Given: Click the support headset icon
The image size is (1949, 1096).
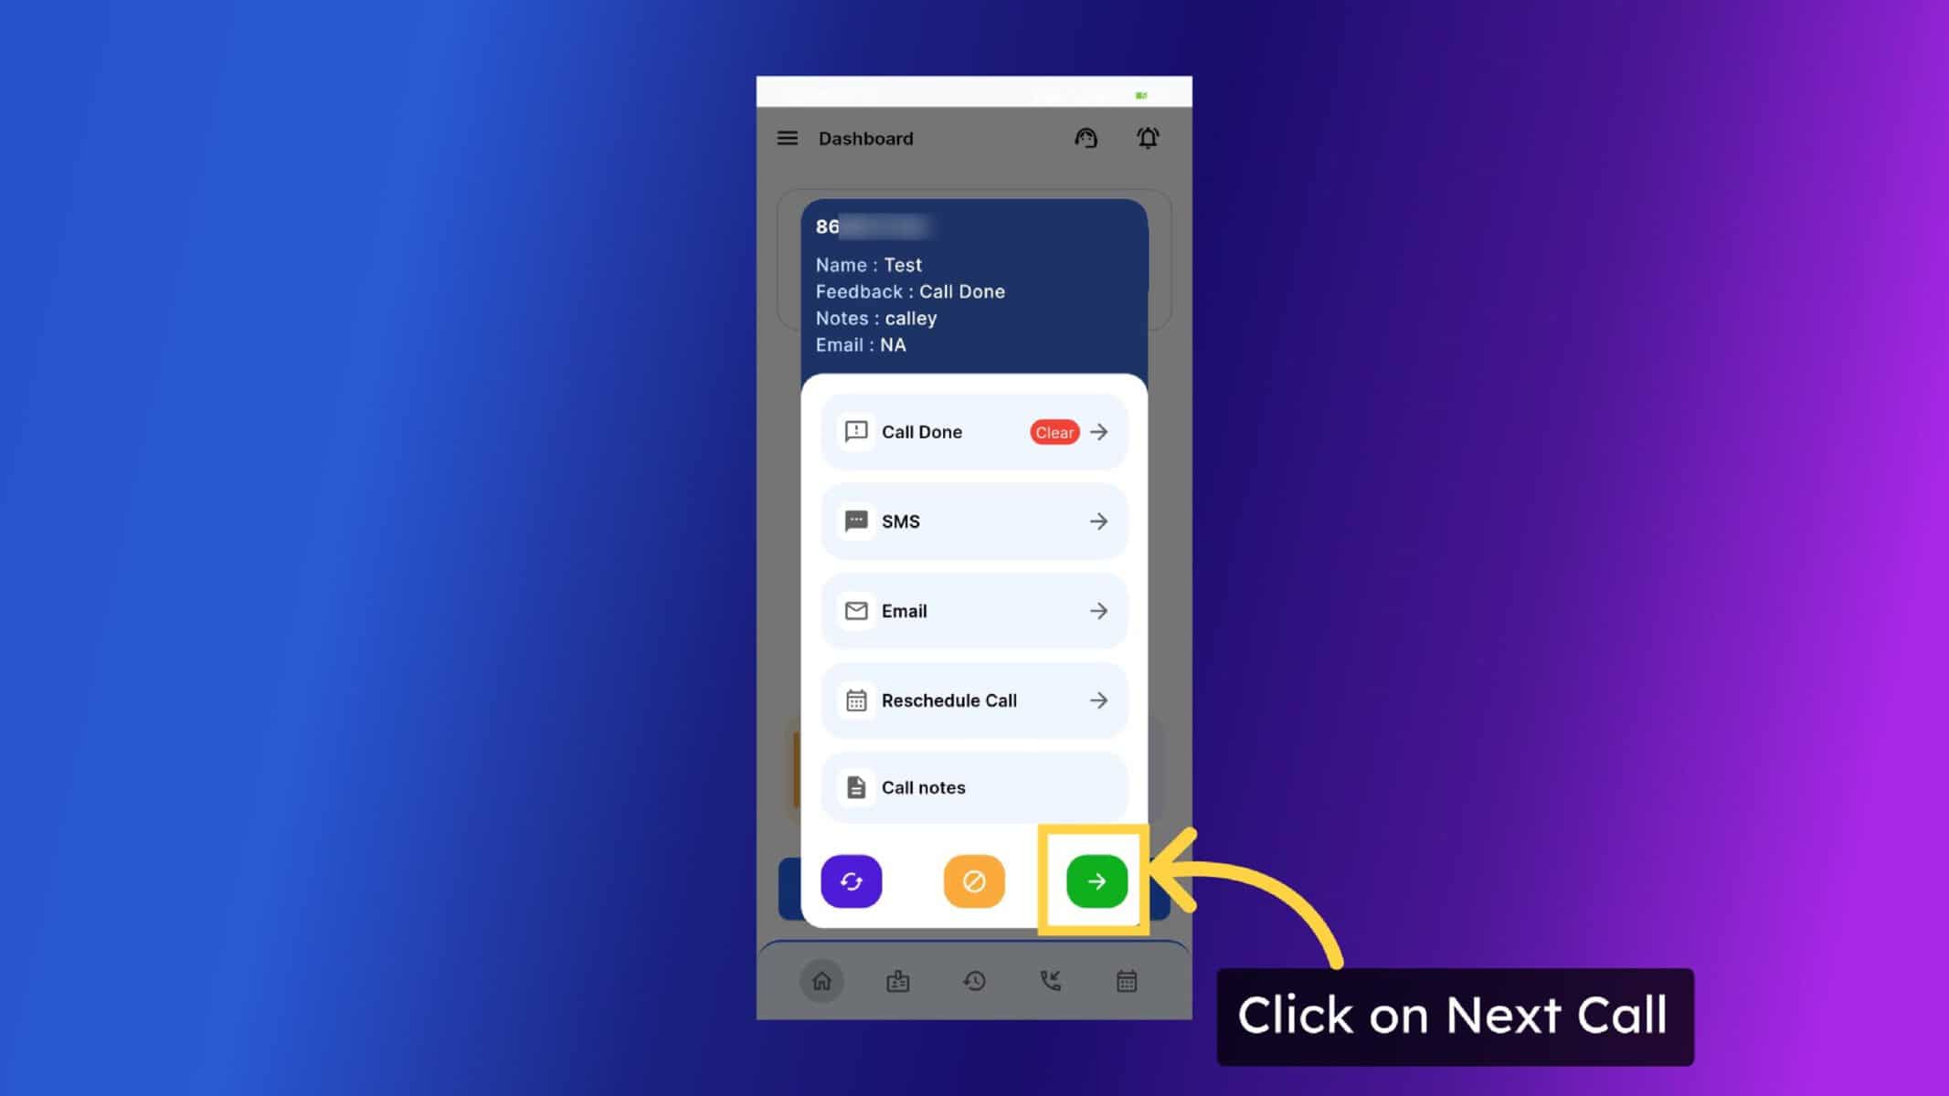Looking at the screenshot, I should 1087,138.
